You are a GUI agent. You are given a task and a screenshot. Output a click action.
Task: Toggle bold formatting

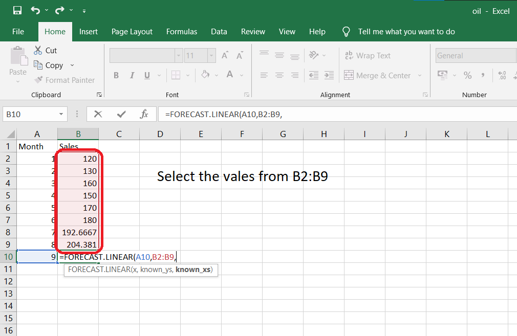pos(116,75)
